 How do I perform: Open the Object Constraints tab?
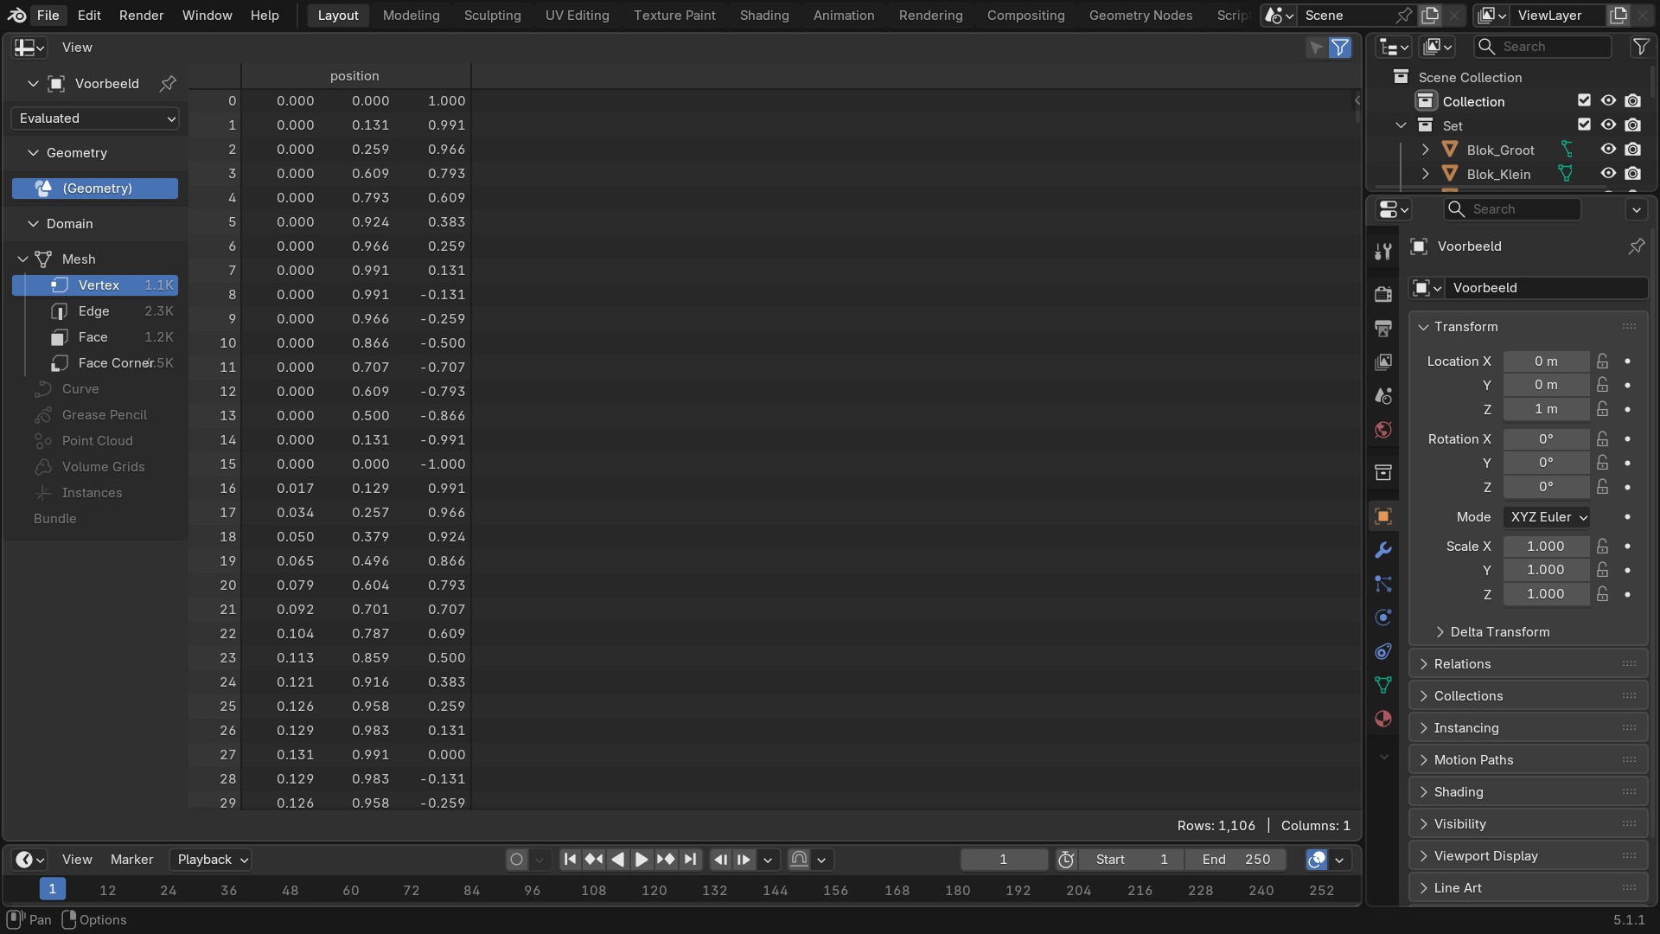1383,651
